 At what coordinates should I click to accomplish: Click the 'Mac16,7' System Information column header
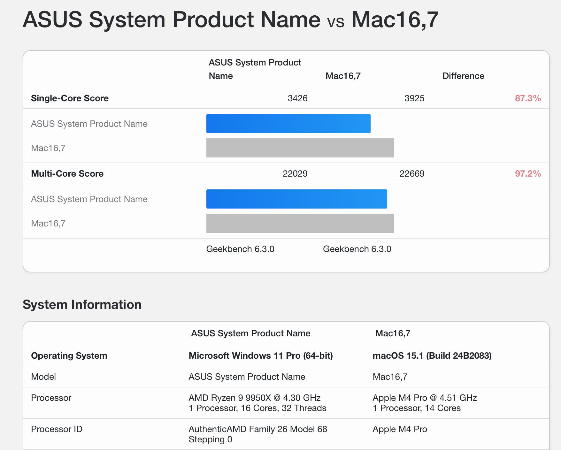coord(393,333)
